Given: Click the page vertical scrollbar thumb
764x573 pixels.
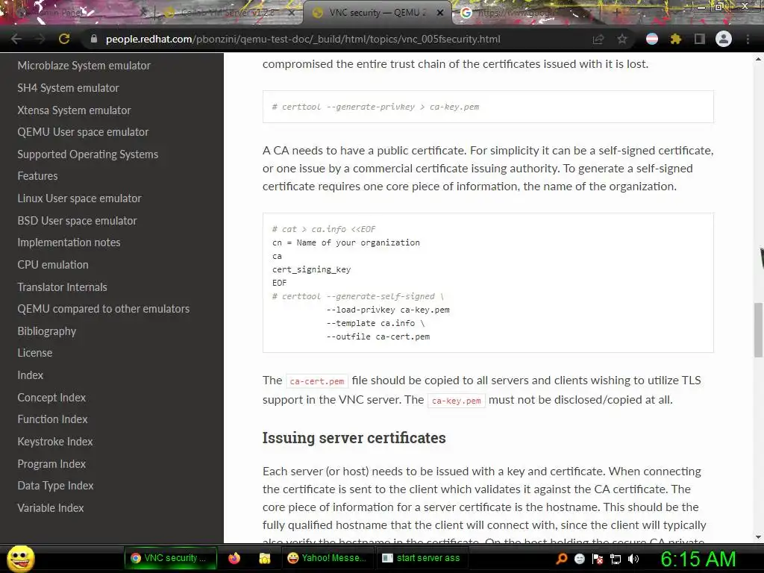Looking at the screenshot, I should (758, 330).
